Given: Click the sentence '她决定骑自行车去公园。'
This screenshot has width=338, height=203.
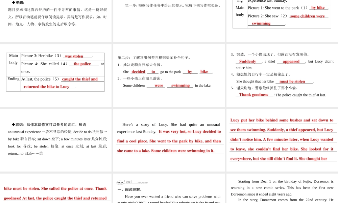Looking at the screenshot, I should tap(143, 65).
